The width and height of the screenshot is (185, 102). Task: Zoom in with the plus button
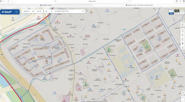(183, 98)
